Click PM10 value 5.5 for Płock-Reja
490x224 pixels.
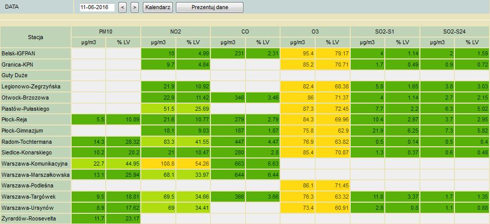pos(88,120)
